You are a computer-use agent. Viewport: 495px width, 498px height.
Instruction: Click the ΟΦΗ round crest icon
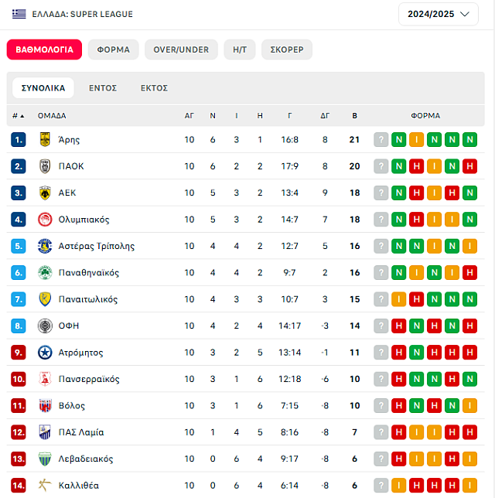coord(45,326)
